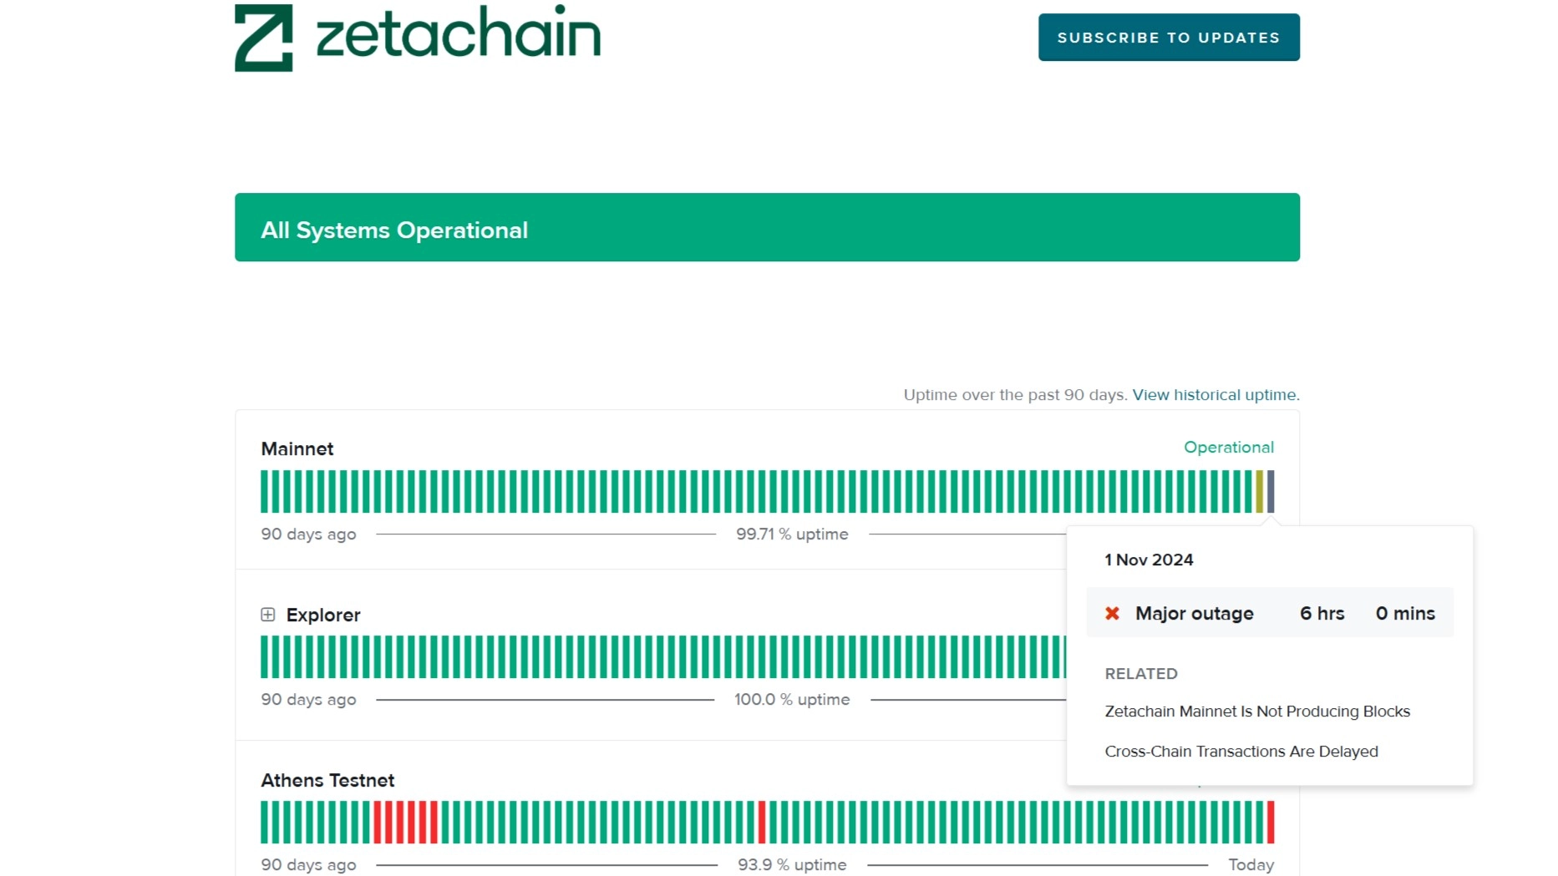Select the first green uptime bar under Explorer
Image resolution: width=1558 pixels, height=876 pixels.
pos(264,656)
